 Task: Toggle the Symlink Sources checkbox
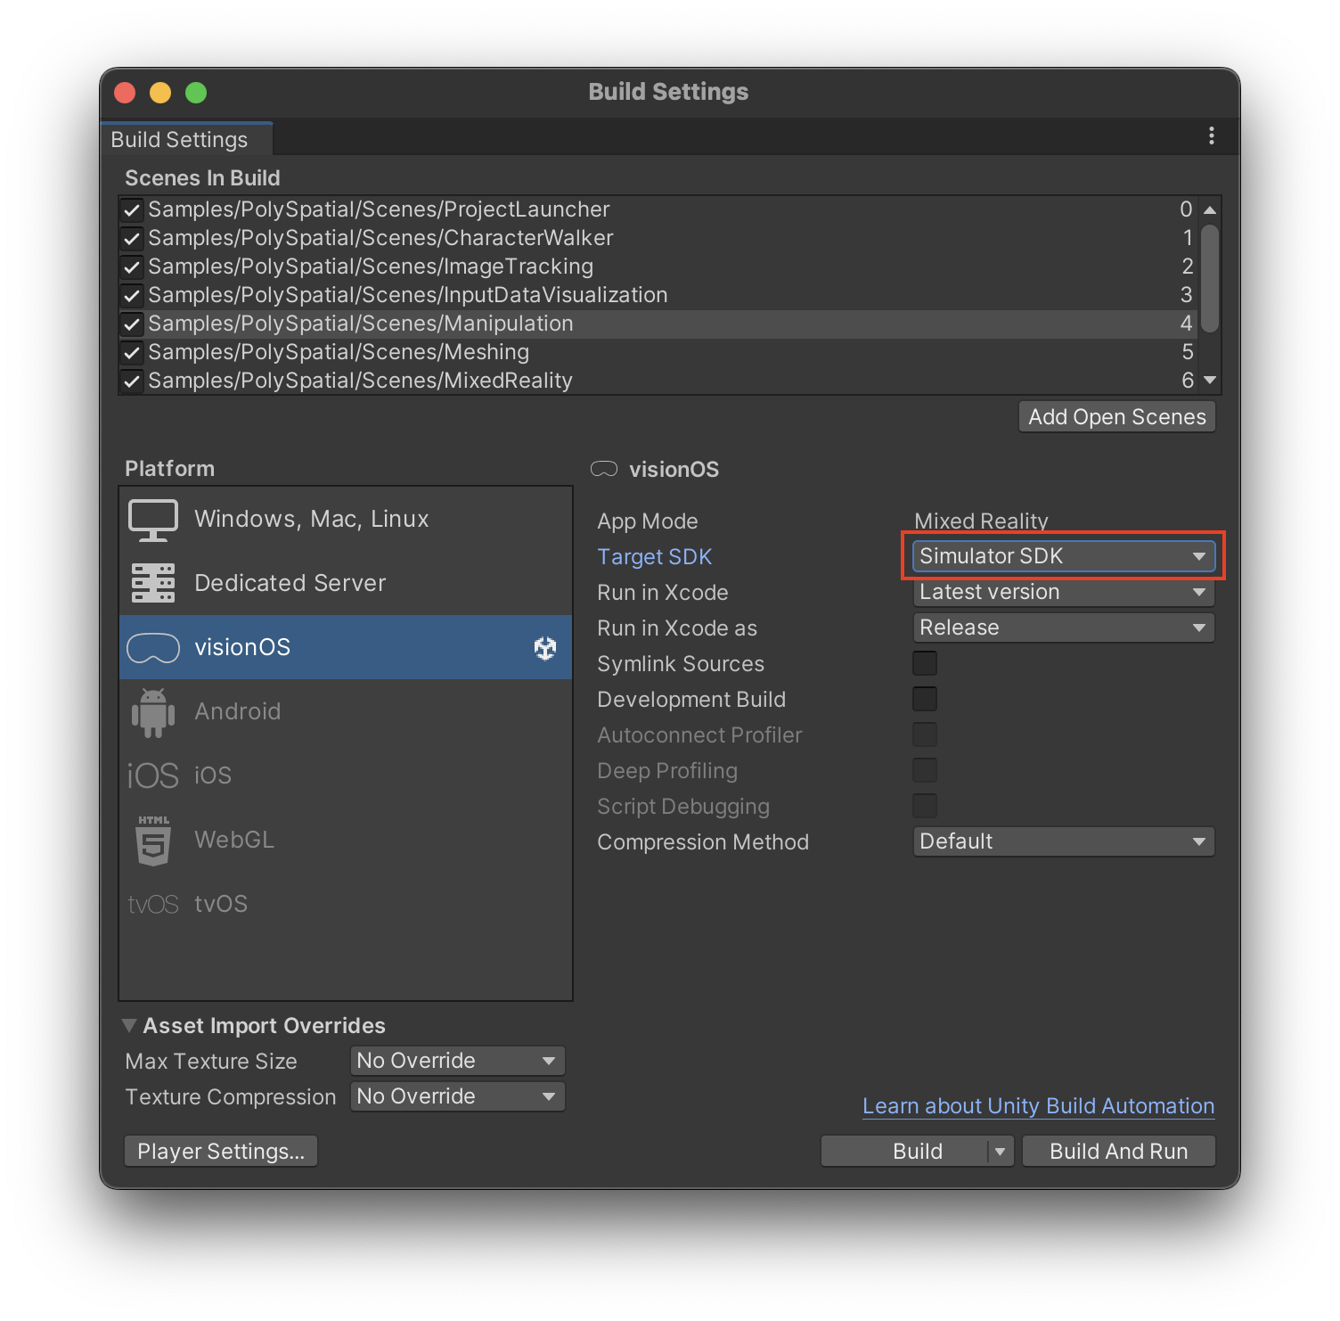click(925, 663)
